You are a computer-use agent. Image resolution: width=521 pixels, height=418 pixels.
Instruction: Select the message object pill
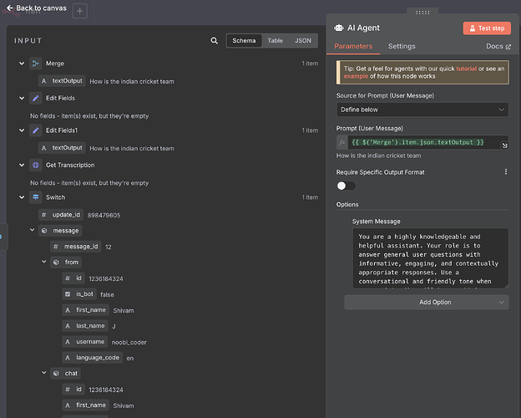click(x=60, y=231)
